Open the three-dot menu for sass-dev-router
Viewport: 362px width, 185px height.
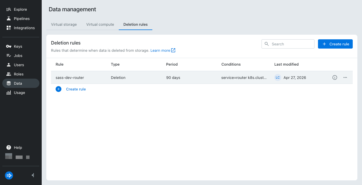[345, 77]
